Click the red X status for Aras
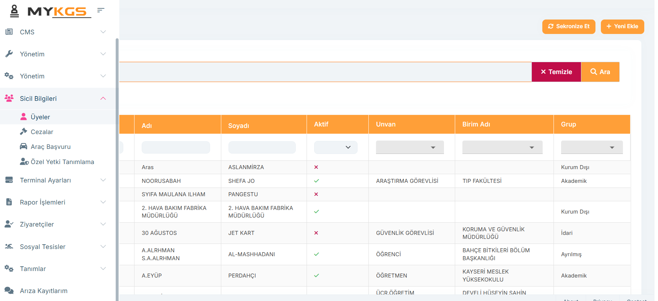 point(316,167)
